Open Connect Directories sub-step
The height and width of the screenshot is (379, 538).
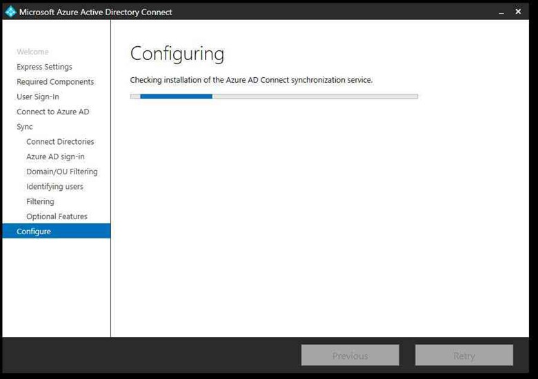pos(60,142)
